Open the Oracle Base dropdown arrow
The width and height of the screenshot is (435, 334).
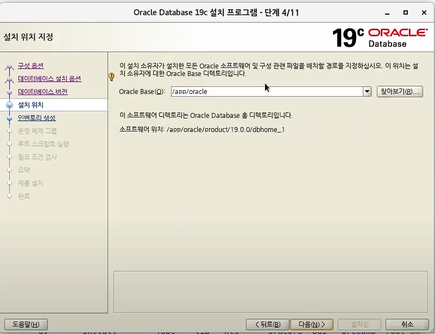pos(367,92)
